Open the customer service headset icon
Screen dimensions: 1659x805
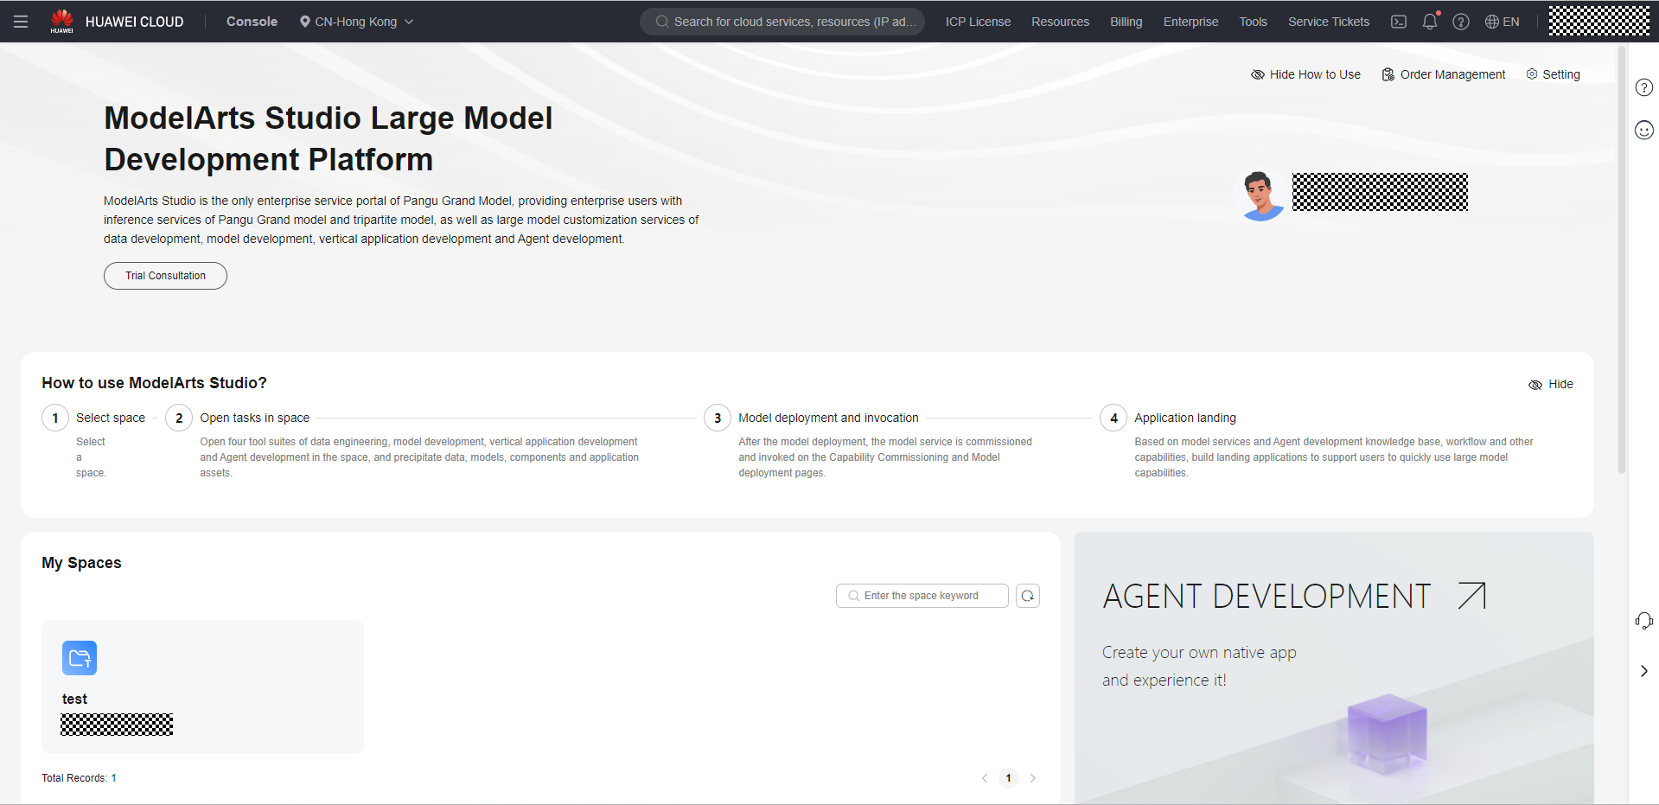point(1643,620)
